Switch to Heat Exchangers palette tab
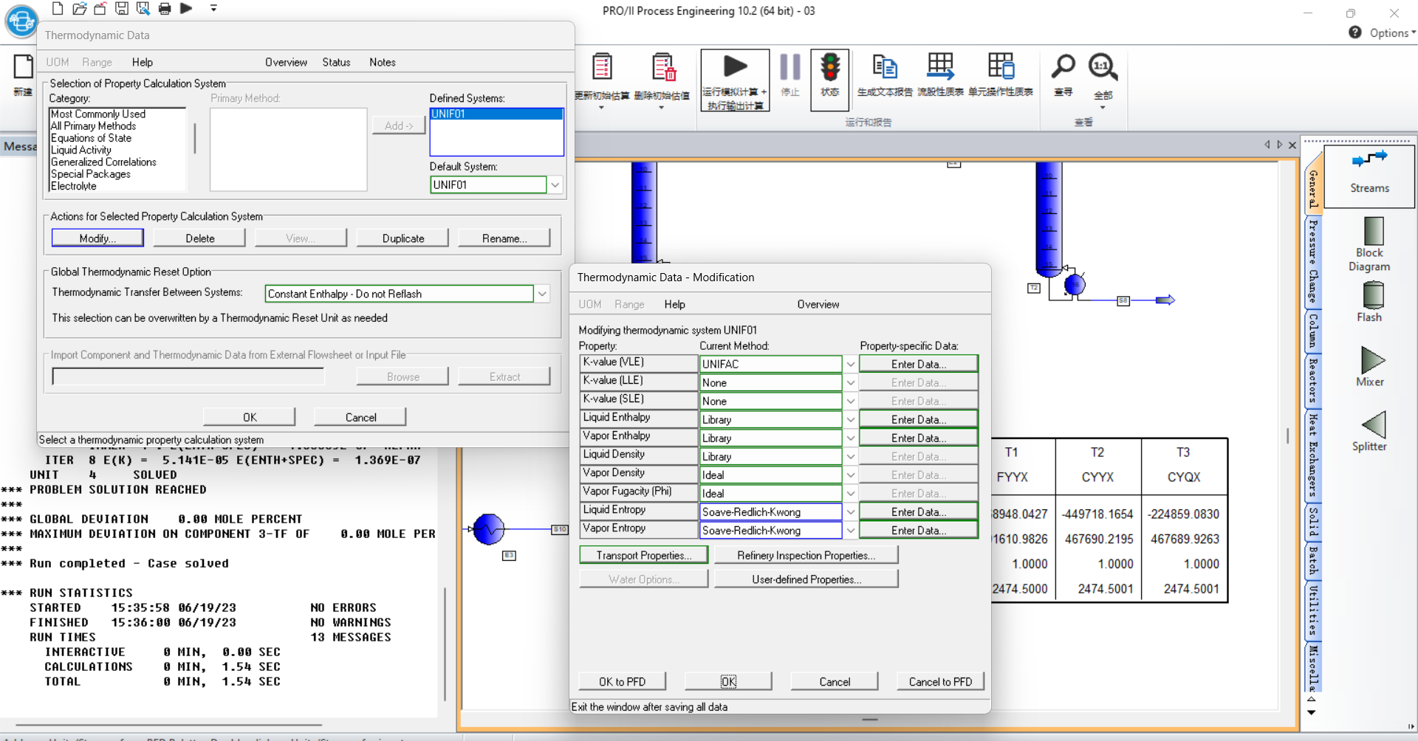Viewport: 1418px width, 741px height. (1313, 455)
